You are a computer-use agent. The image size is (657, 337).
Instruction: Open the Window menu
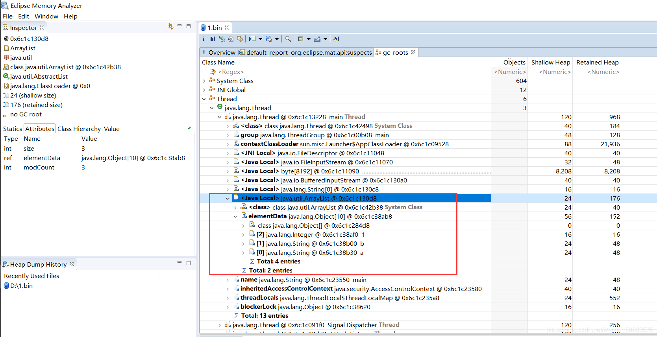[x=46, y=16]
